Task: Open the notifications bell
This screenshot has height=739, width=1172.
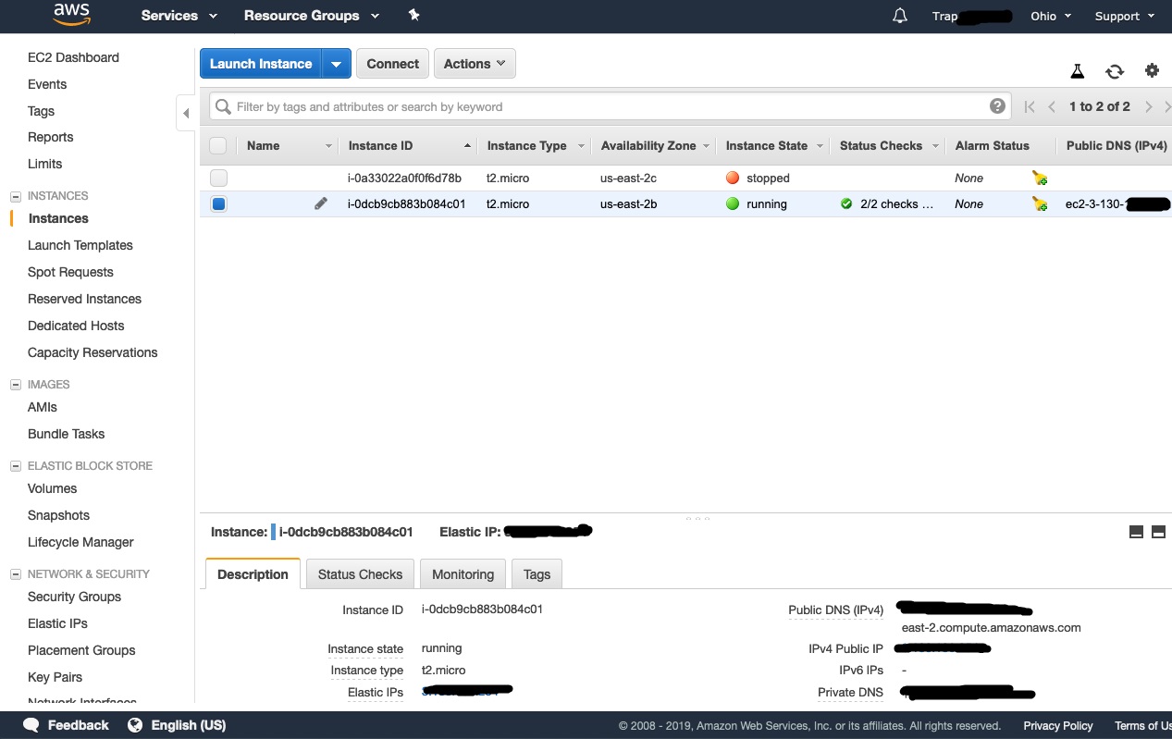Action: point(900,16)
